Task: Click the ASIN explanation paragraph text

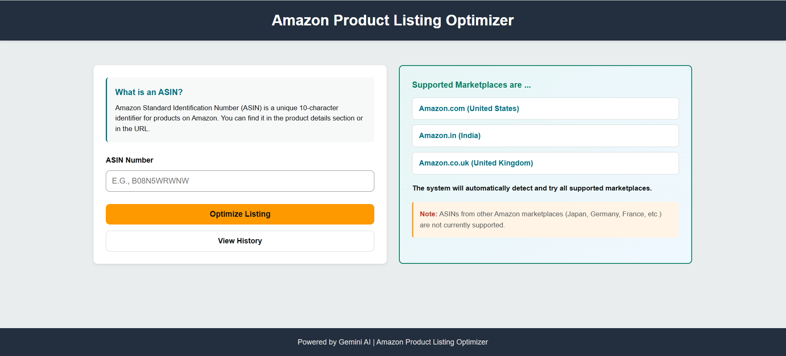Action: point(239,118)
